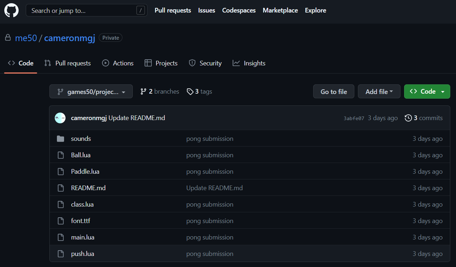Click 3 days ago in push.lua row
Screen dimensions: 456x267
(428, 254)
